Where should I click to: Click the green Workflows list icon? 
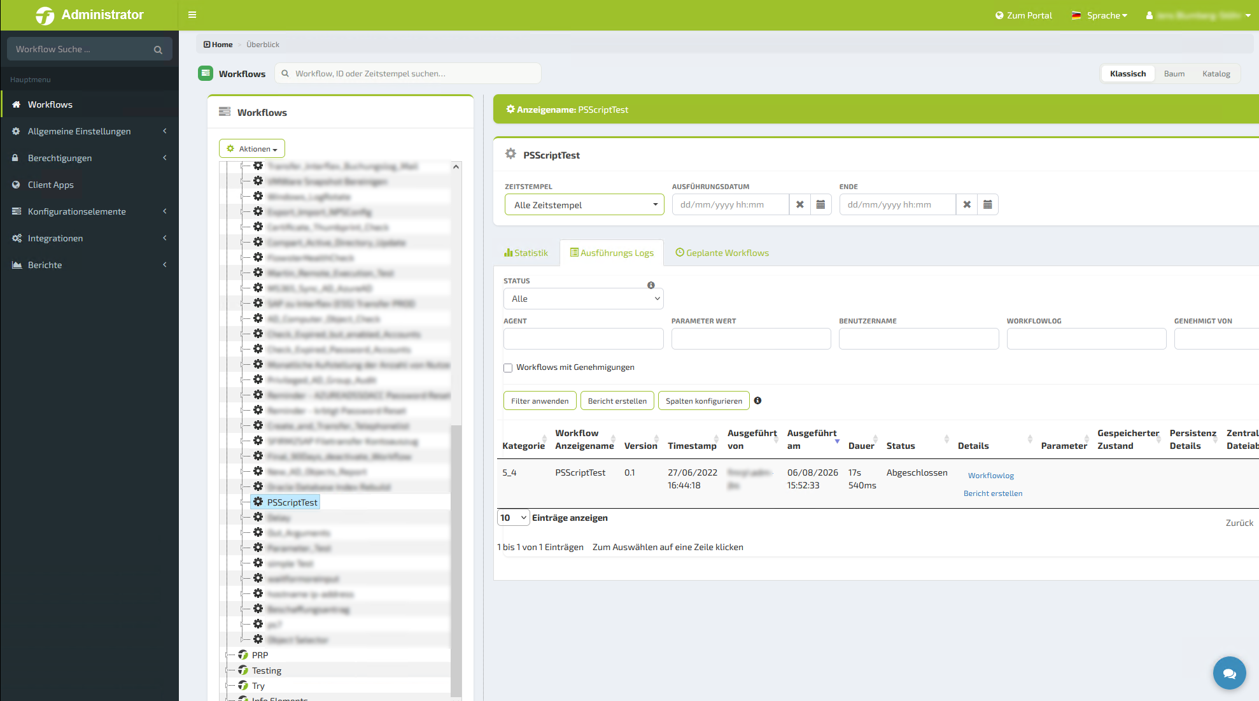coord(206,73)
